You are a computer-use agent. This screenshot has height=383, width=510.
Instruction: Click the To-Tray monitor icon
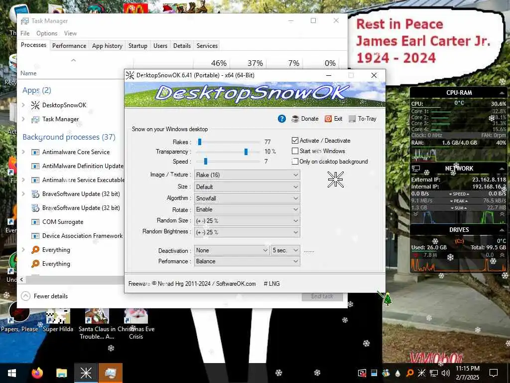tap(352, 119)
